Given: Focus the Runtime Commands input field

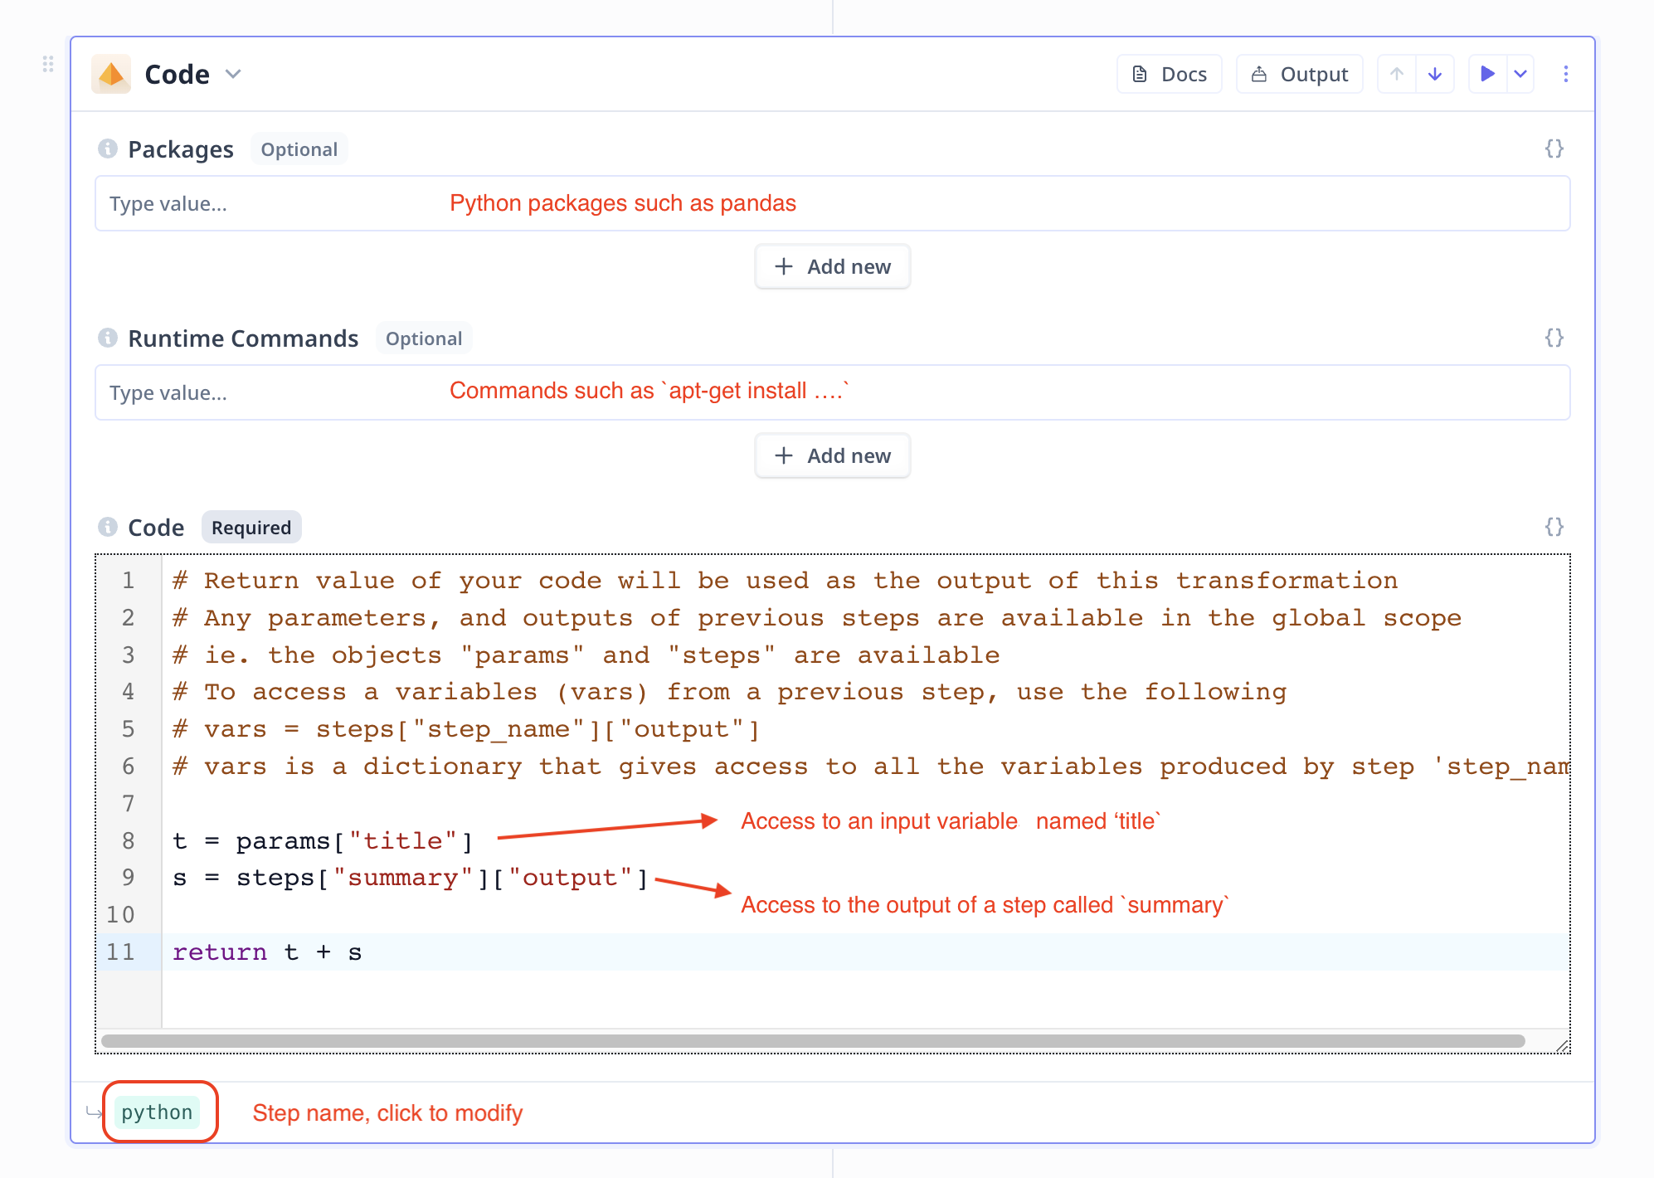Looking at the screenshot, I should coord(832,392).
